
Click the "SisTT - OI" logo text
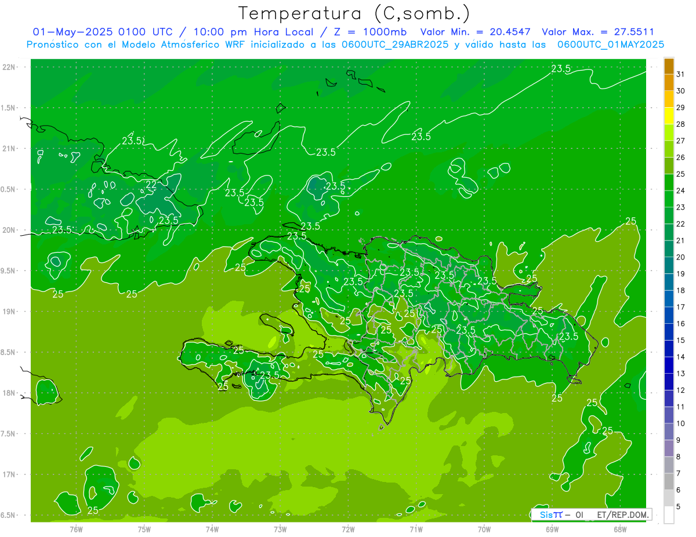[561, 514]
